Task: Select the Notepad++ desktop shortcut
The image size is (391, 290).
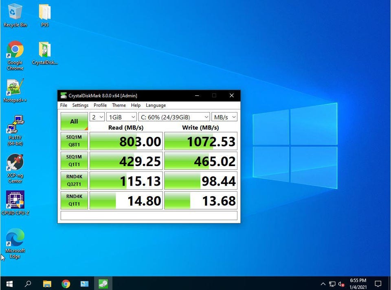Action: click(15, 91)
